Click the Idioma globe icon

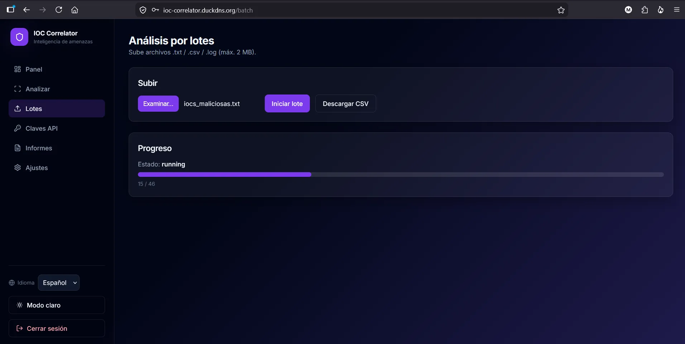pyautogui.click(x=12, y=283)
